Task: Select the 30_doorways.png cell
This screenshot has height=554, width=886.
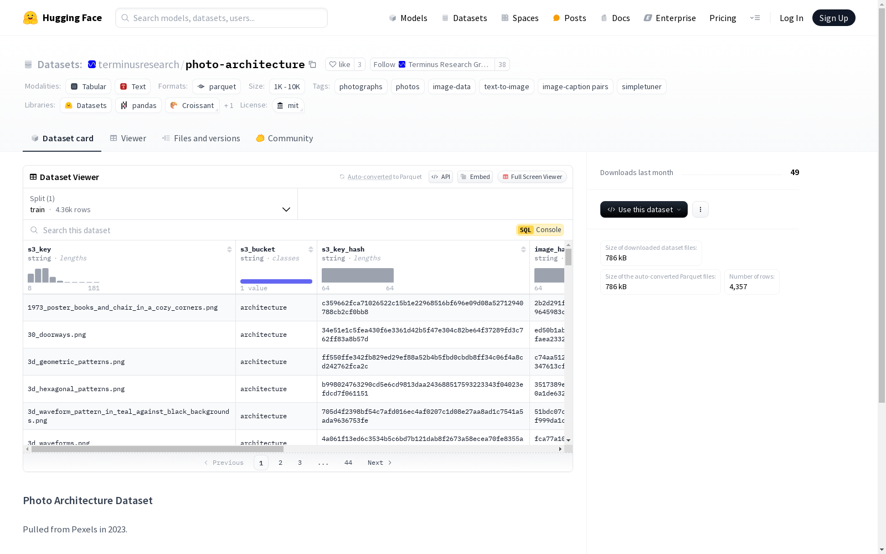Action: [130, 335]
